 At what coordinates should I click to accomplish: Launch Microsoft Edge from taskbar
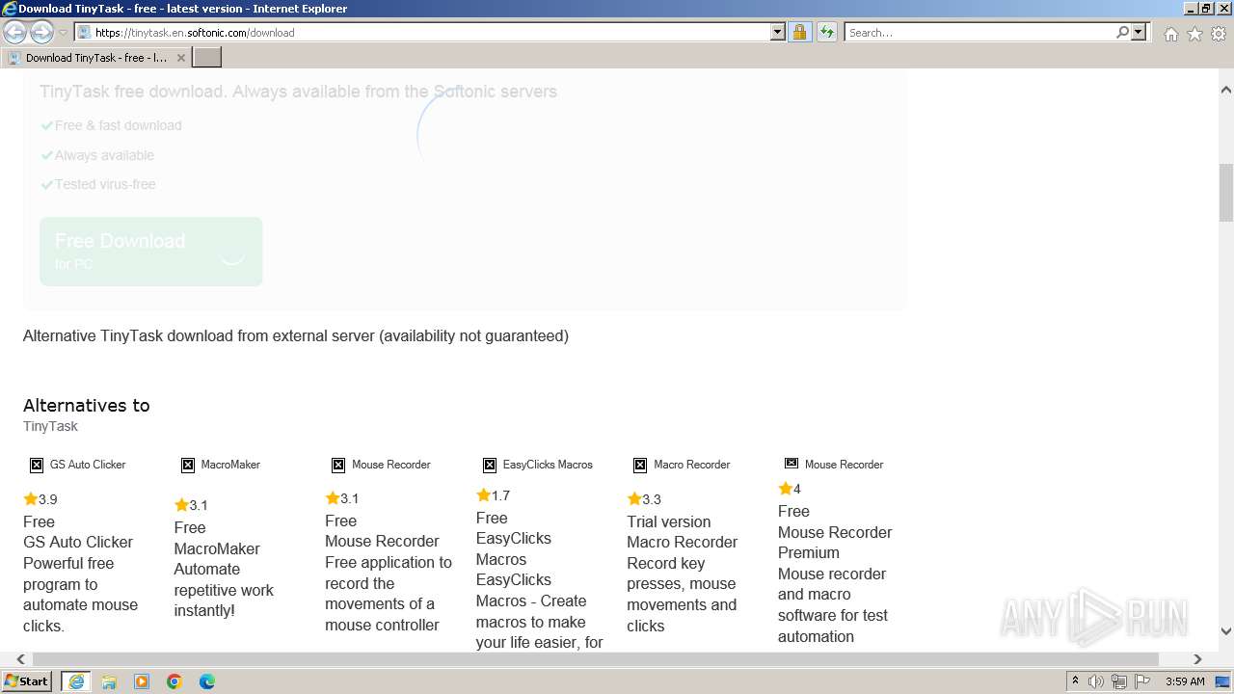207,681
